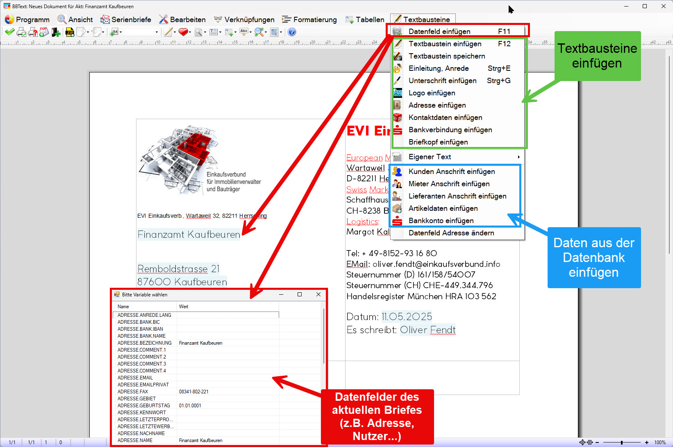
Task: Click the Abc spell check icon
Action: 244,32
